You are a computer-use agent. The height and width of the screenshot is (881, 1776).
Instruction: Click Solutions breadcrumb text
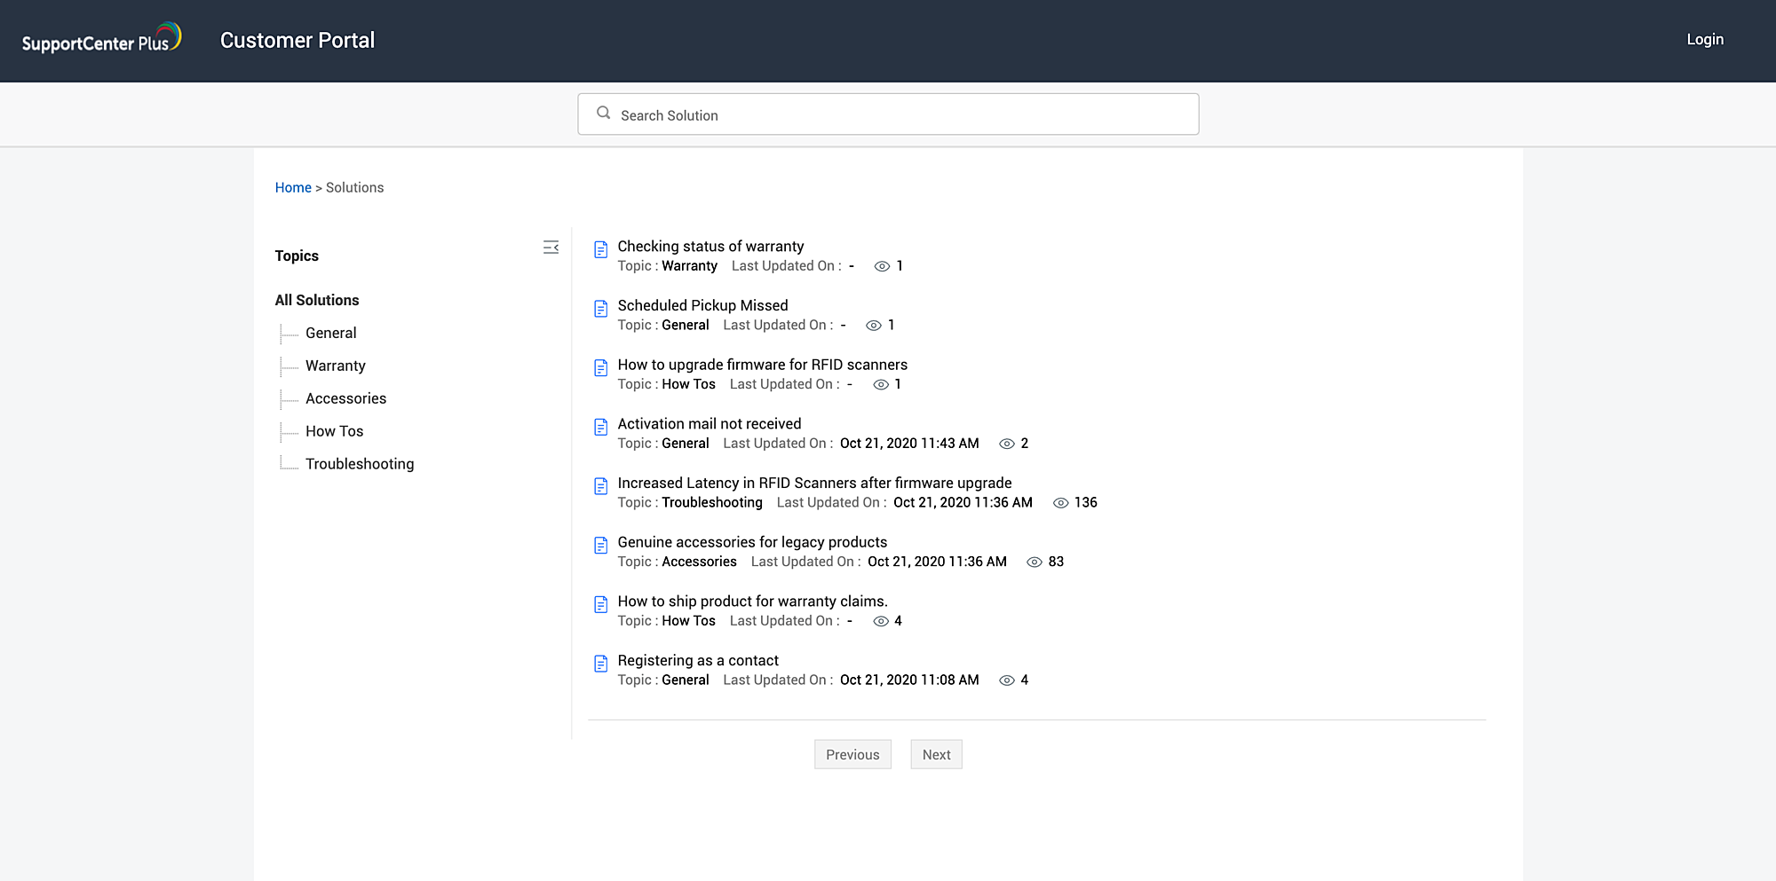point(354,187)
